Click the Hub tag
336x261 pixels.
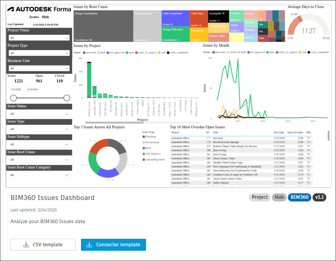tap(279, 197)
